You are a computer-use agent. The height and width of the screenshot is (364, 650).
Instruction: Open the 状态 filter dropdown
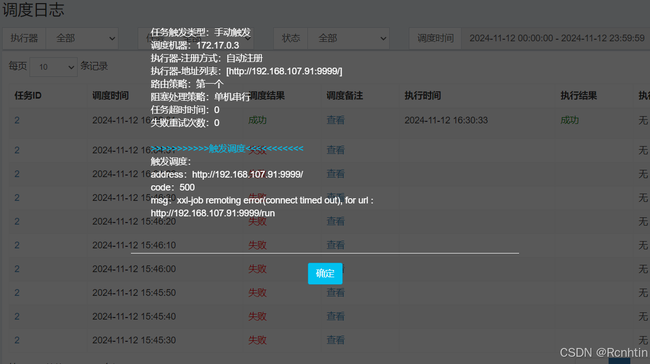348,38
